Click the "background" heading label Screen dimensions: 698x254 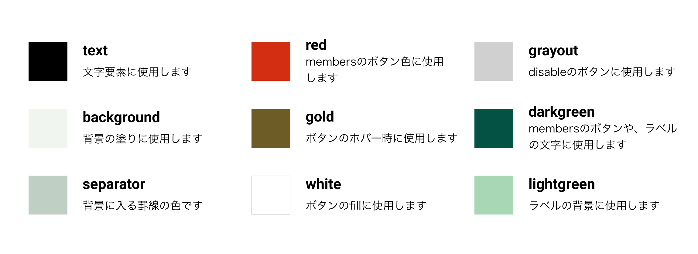pyautogui.click(x=121, y=118)
